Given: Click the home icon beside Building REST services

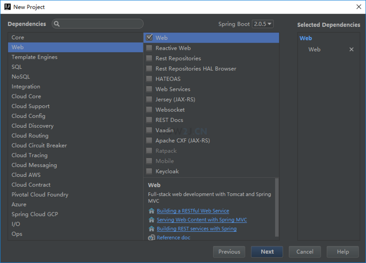Looking at the screenshot, I should (x=151, y=229).
